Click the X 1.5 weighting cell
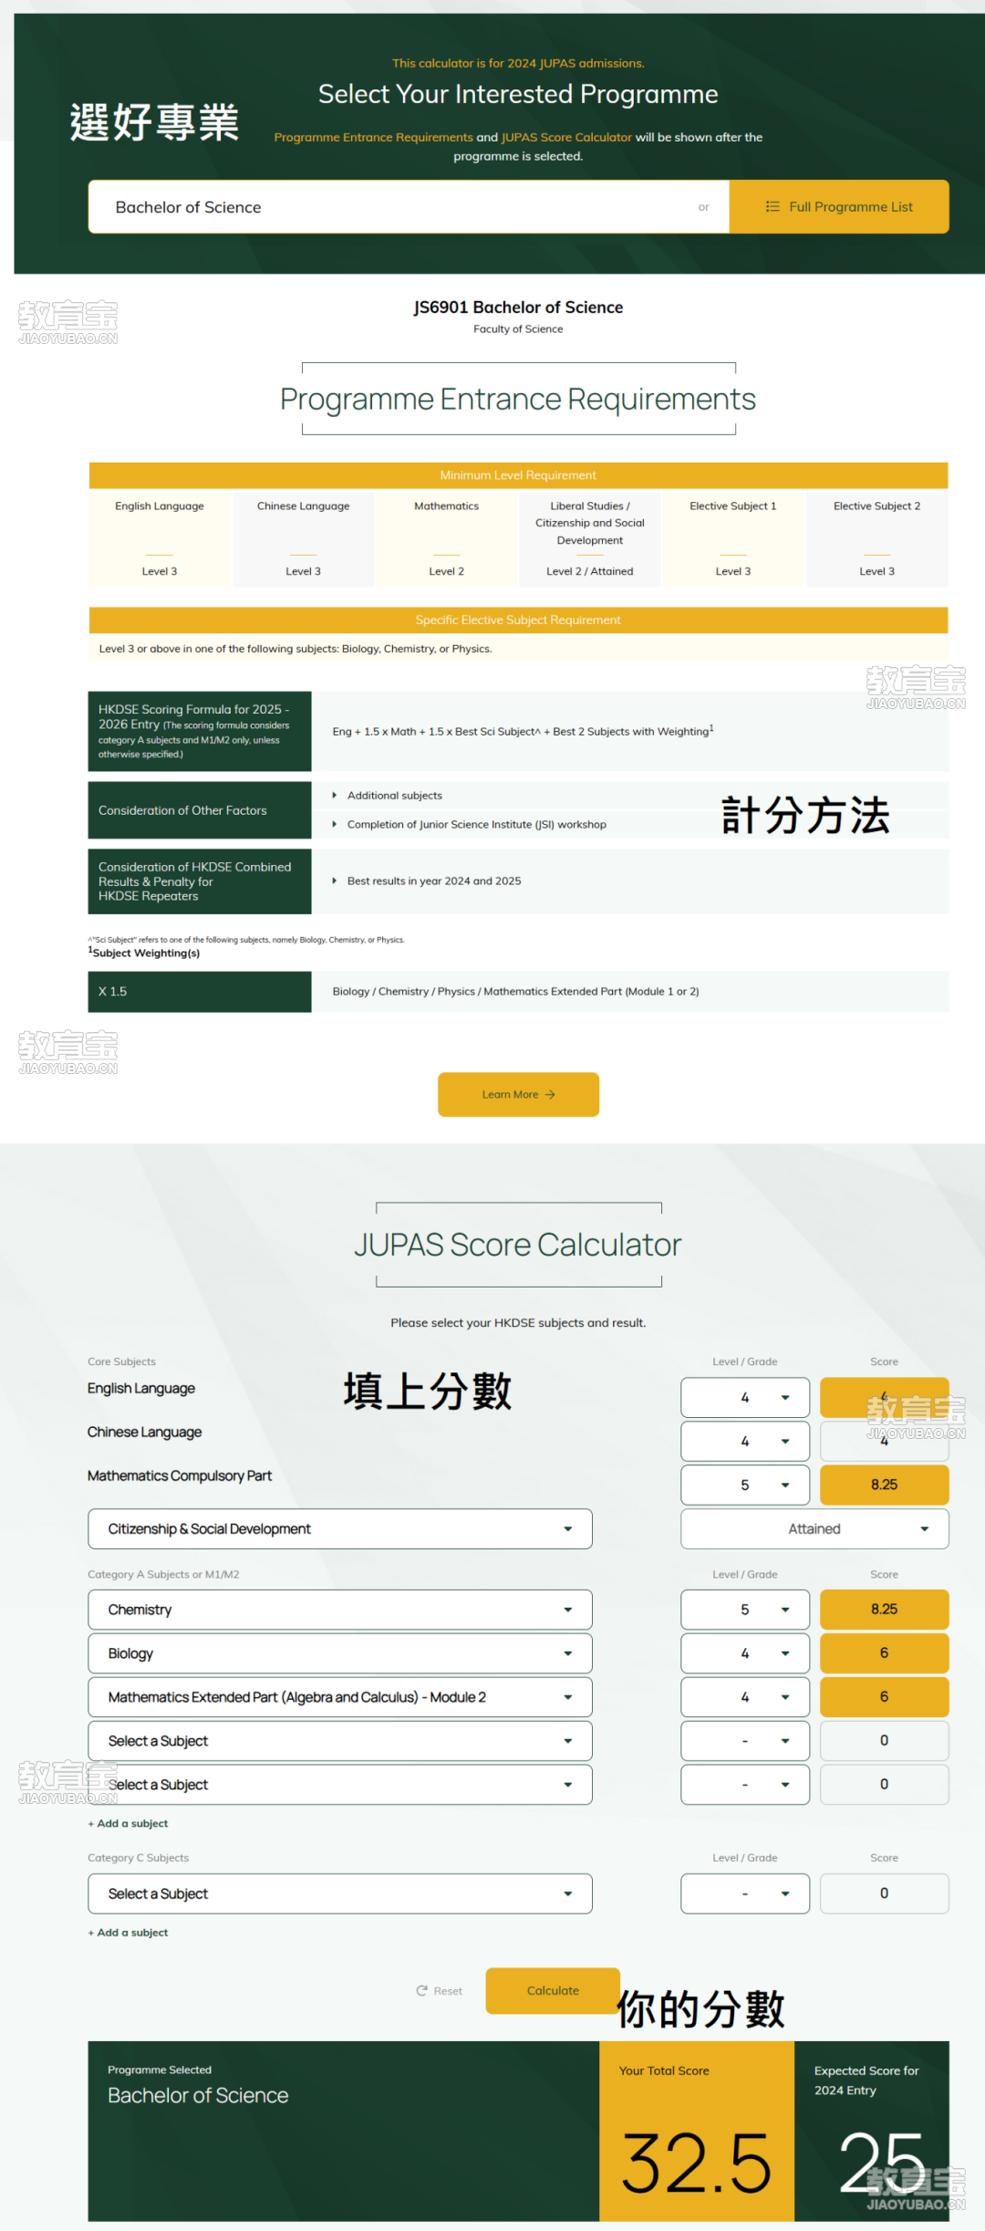 click(200, 992)
